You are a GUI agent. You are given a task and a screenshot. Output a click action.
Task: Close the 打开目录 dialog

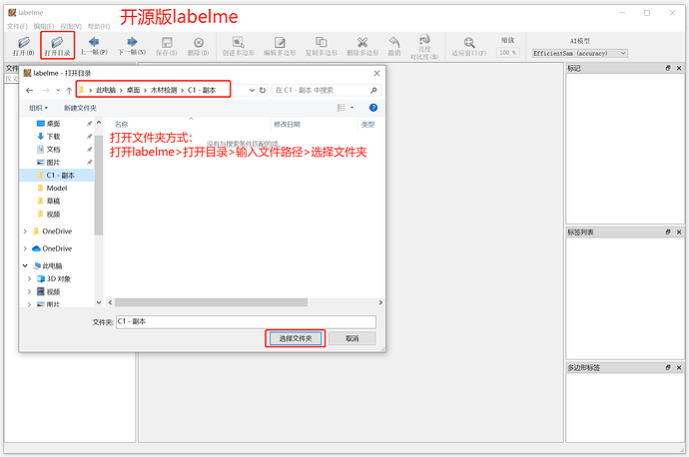point(376,73)
